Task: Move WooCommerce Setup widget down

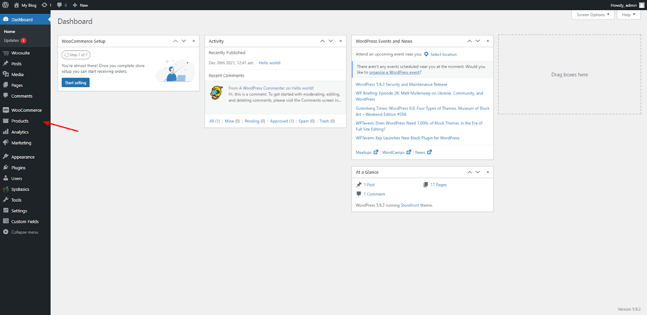Action: click(x=184, y=41)
